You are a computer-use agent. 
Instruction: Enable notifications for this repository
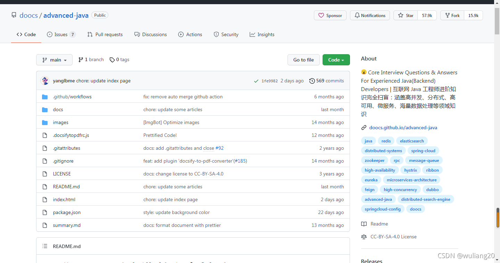click(x=369, y=15)
